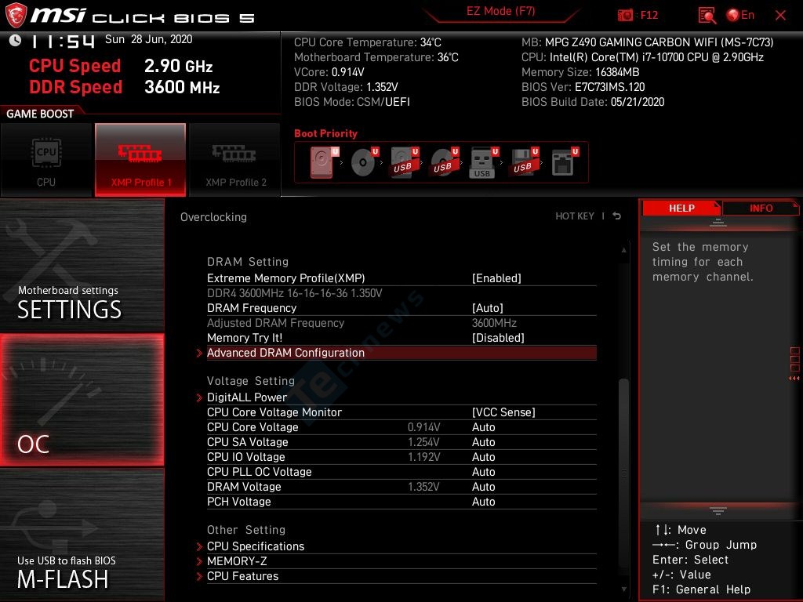The width and height of the screenshot is (803, 602).
Task: Toggle the CPU Game Boost button
Action: pos(46,160)
